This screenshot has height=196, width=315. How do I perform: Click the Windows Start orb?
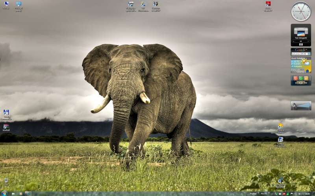(x=4, y=193)
